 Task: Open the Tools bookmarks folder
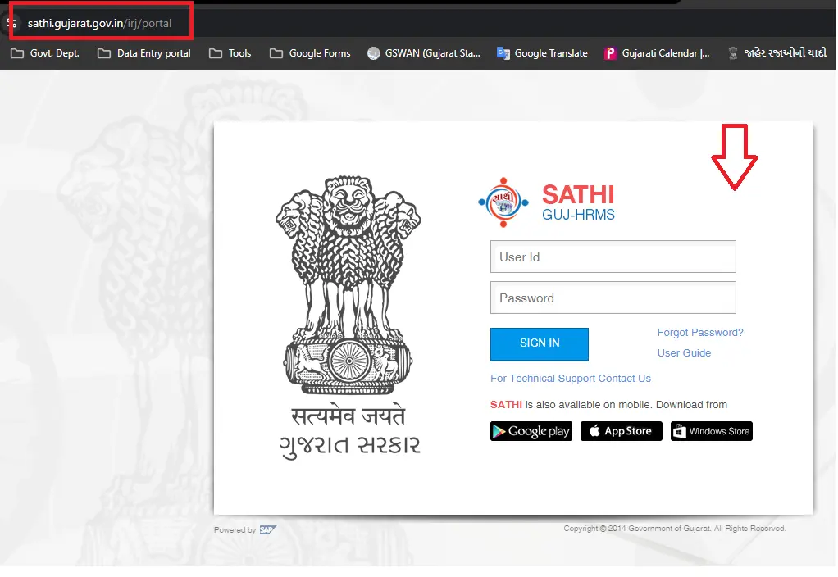click(x=230, y=53)
